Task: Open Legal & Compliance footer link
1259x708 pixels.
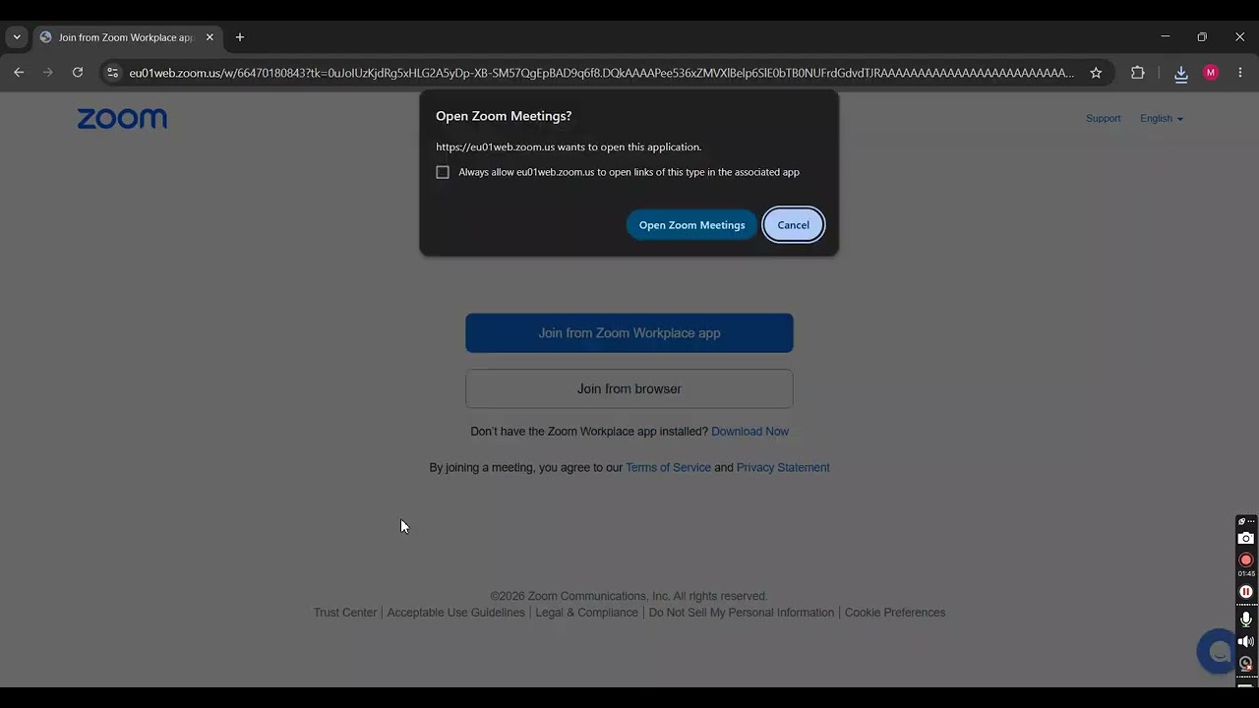Action: pos(587,613)
